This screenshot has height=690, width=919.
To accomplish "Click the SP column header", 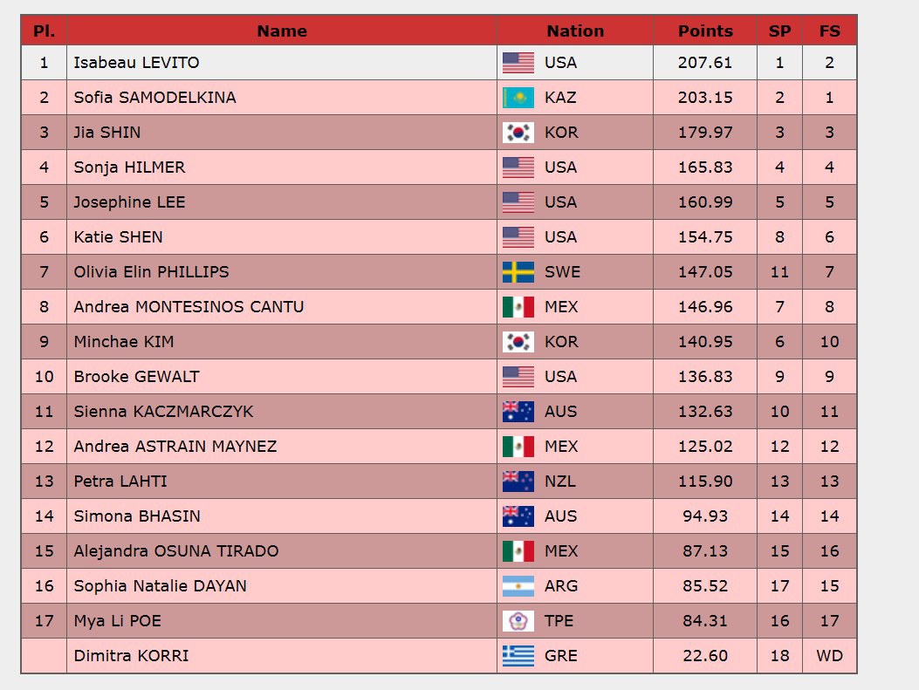I will [x=779, y=31].
